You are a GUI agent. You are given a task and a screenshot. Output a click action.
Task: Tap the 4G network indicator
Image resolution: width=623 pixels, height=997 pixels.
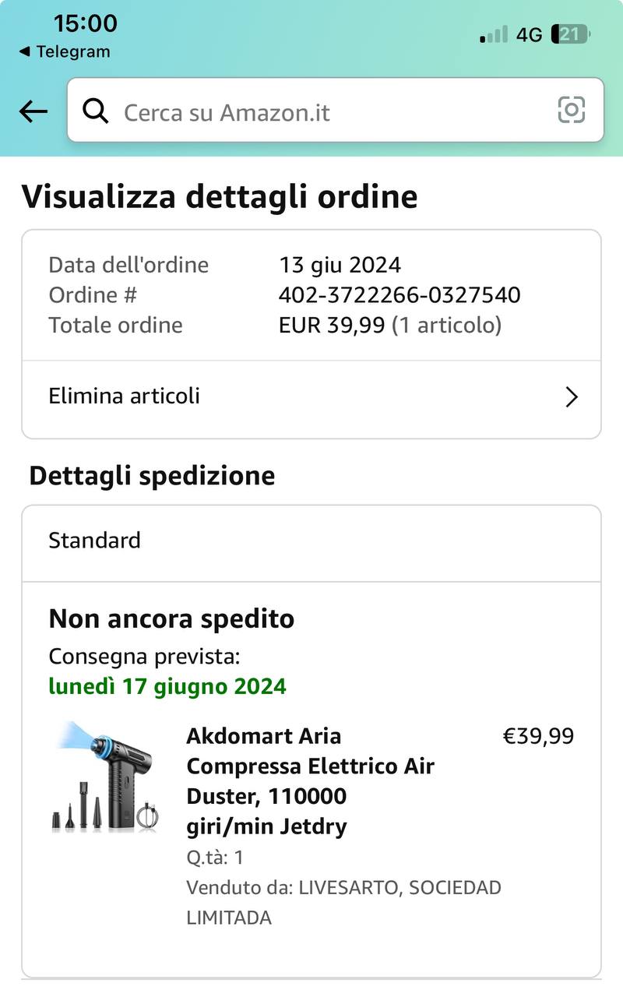(530, 34)
